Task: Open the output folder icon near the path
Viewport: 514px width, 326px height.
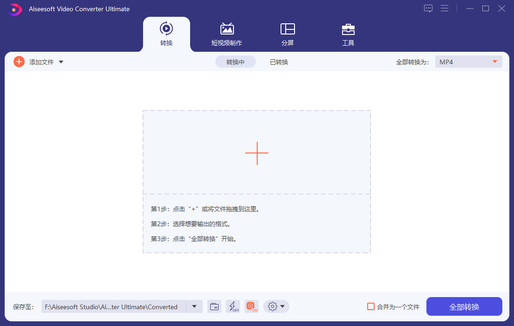Action: tap(214, 306)
